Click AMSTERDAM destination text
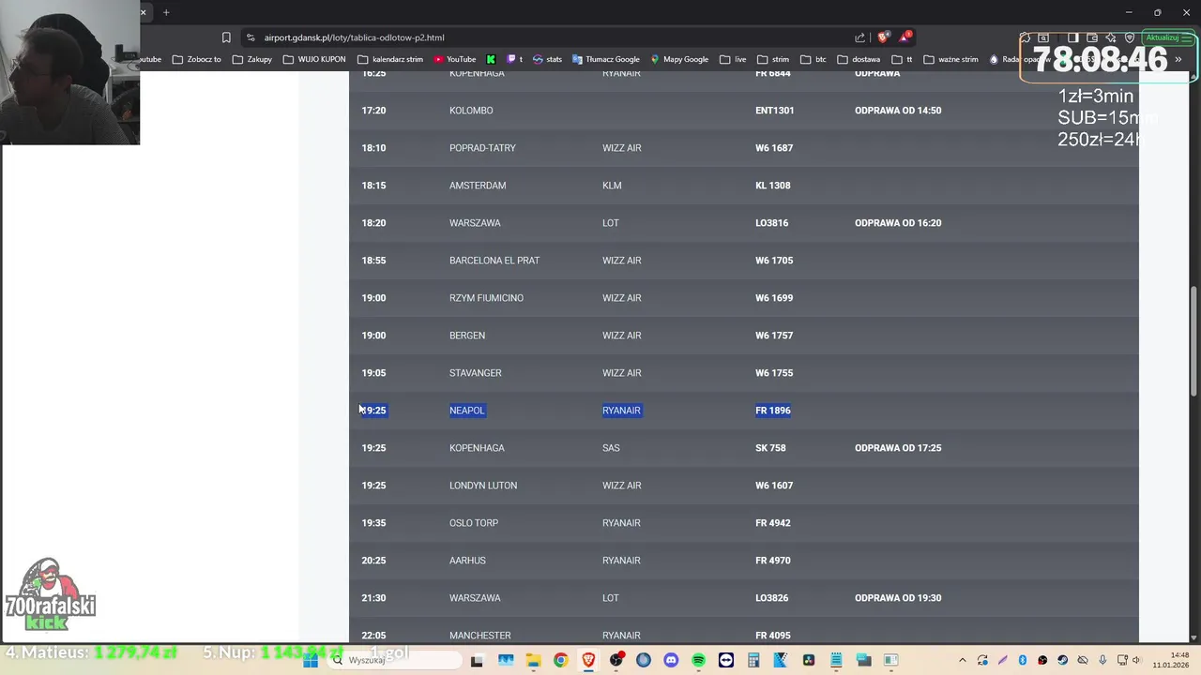The image size is (1201, 675). click(x=478, y=186)
